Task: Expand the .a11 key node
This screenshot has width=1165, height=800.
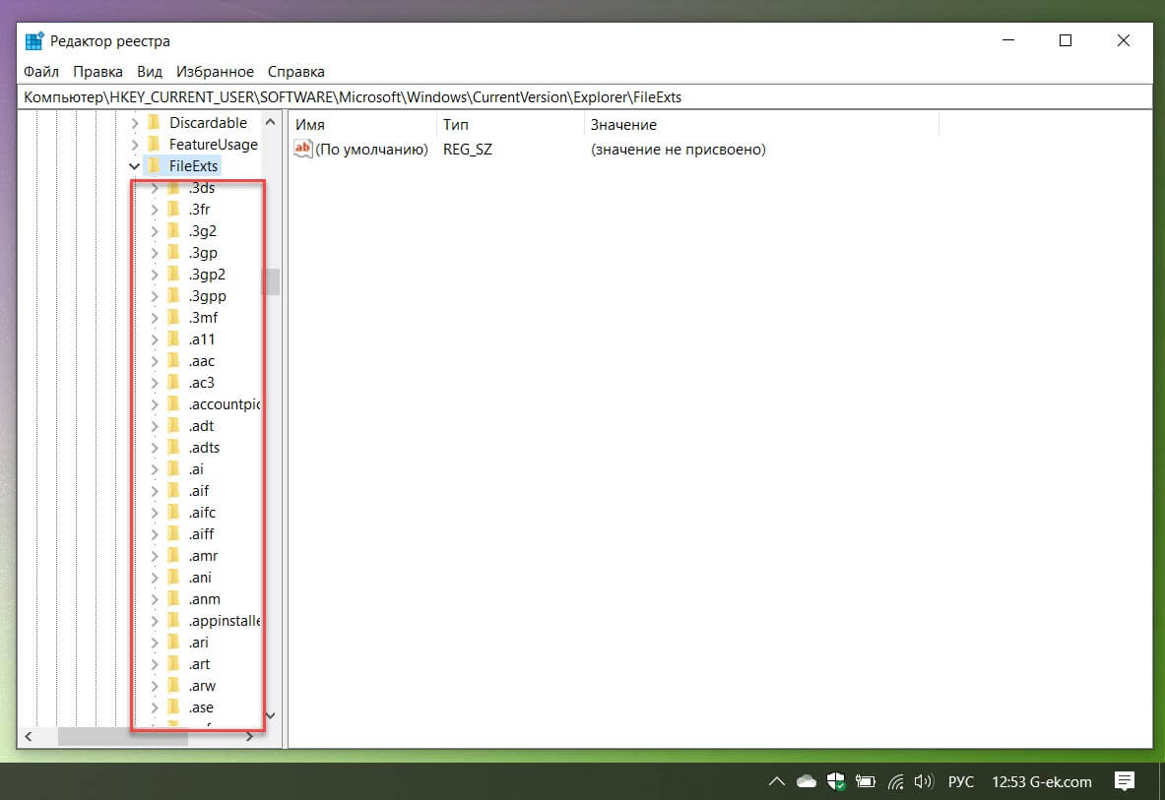Action: coord(155,339)
